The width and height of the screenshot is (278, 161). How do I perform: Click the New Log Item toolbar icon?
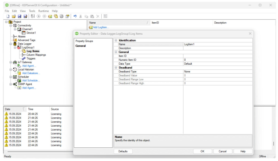click(x=50, y=16)
